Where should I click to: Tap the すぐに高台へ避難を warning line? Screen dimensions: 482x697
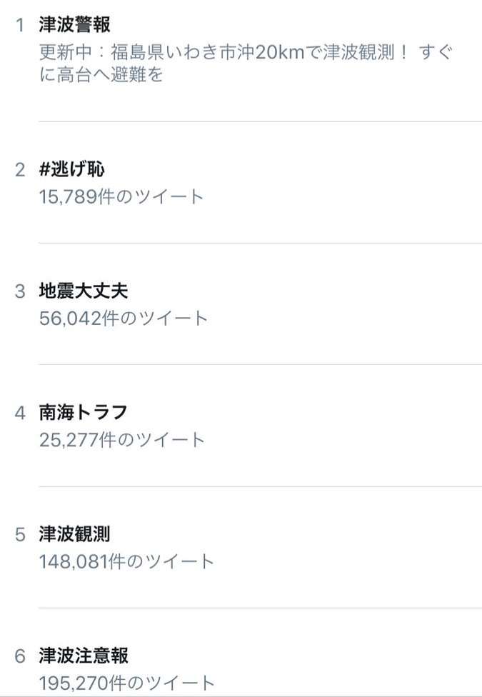pos(101,74)
